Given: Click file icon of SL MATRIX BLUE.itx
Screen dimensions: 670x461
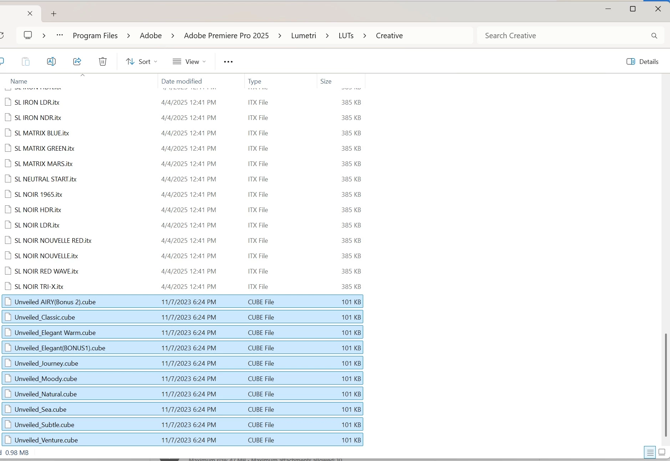Looking at the screenshot, I should [8, 133].
